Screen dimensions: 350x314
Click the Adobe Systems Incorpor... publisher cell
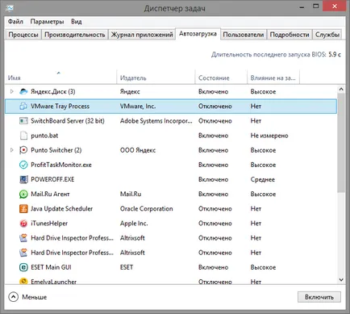click(x=156, y=121)
